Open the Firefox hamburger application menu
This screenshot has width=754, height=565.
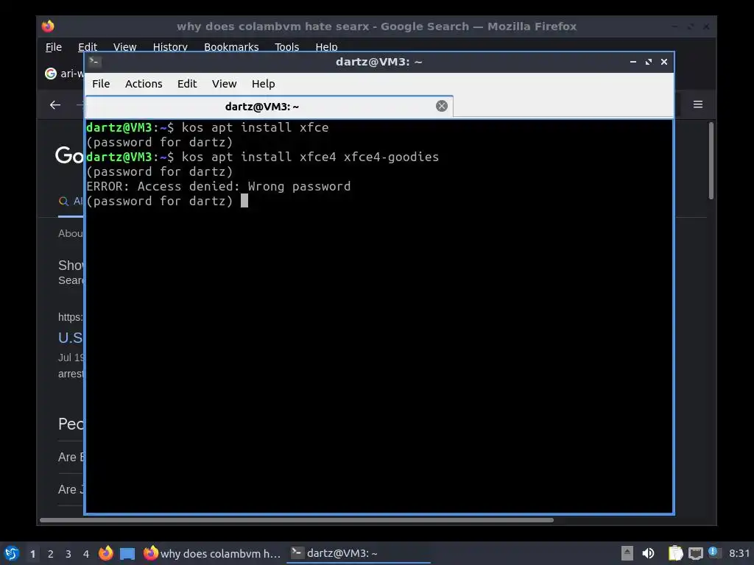(x=698, y=104)
